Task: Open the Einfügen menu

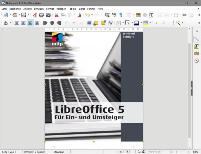Action: click(39, 9)
